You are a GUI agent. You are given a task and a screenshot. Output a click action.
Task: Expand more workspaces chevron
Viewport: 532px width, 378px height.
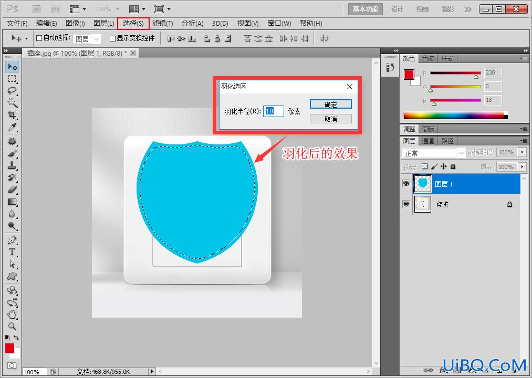(468, 9)
